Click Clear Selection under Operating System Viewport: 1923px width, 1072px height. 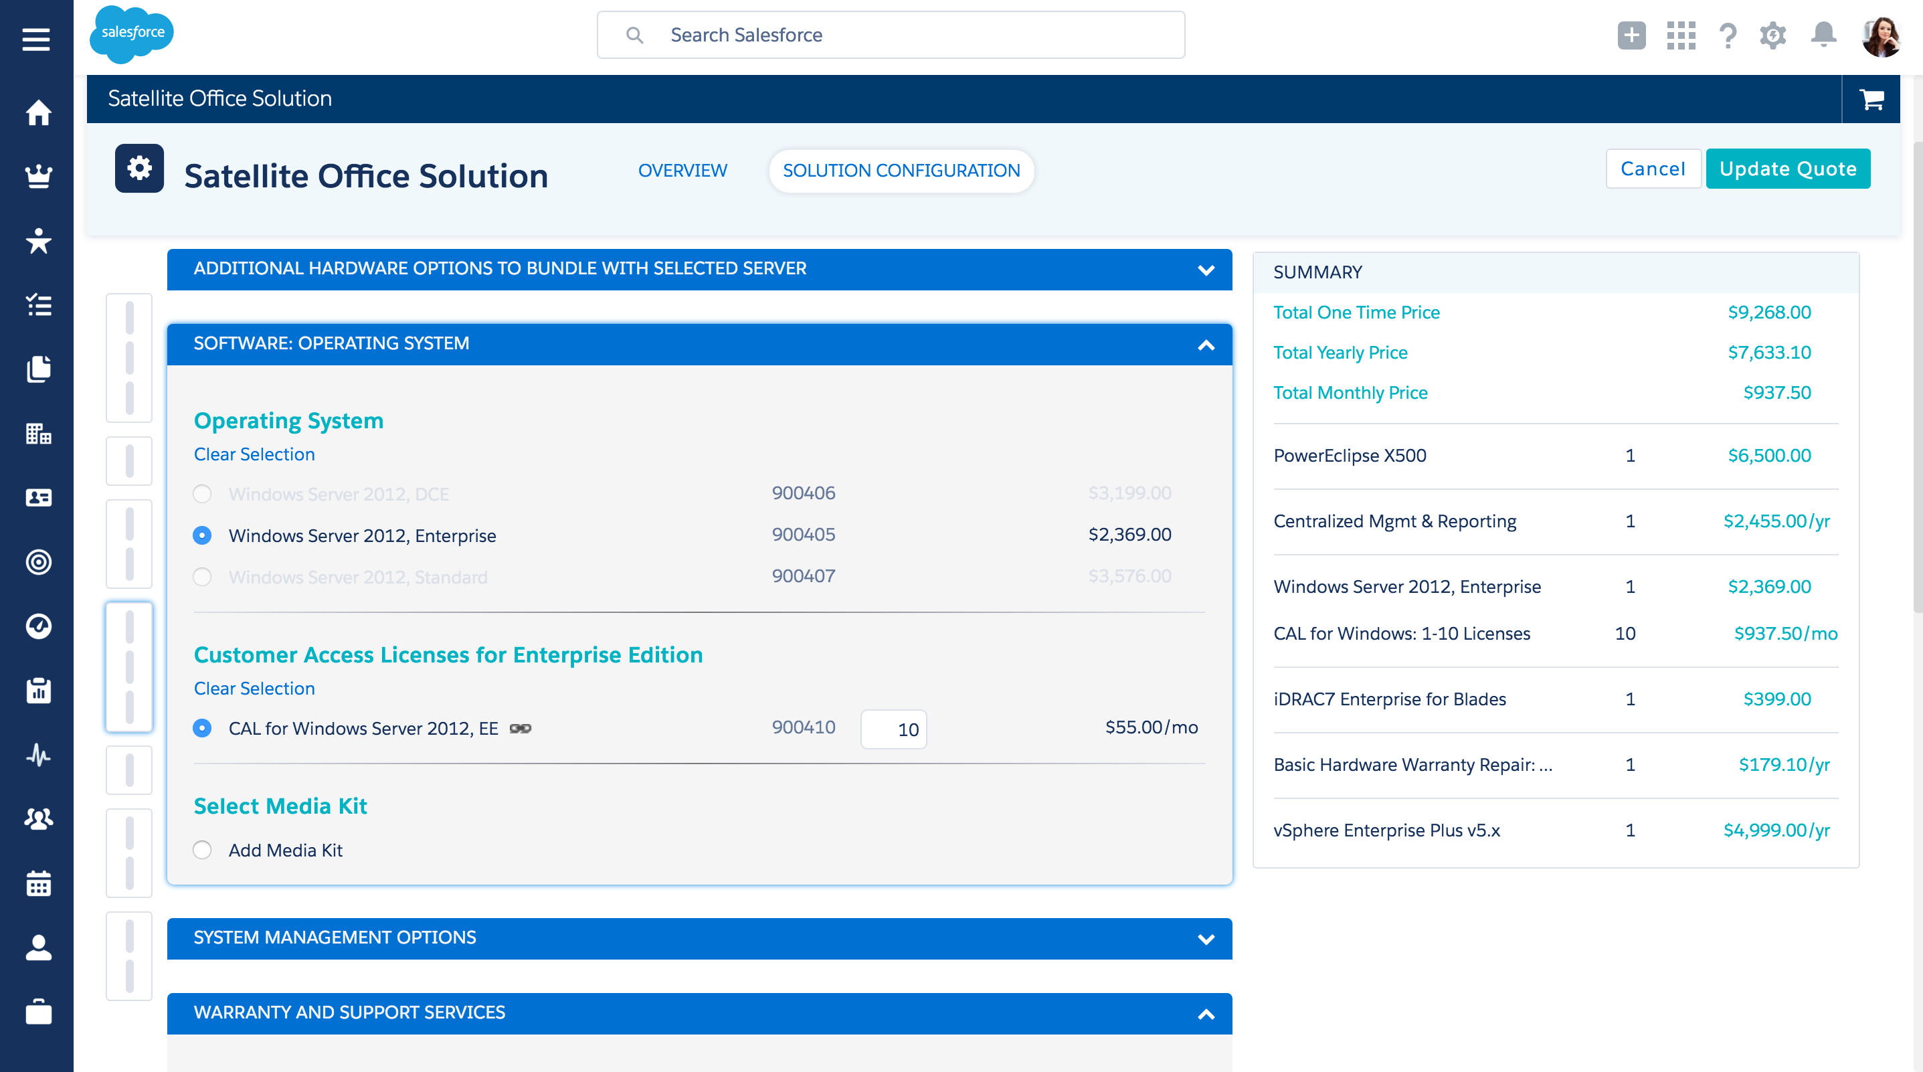coord(254,454)
